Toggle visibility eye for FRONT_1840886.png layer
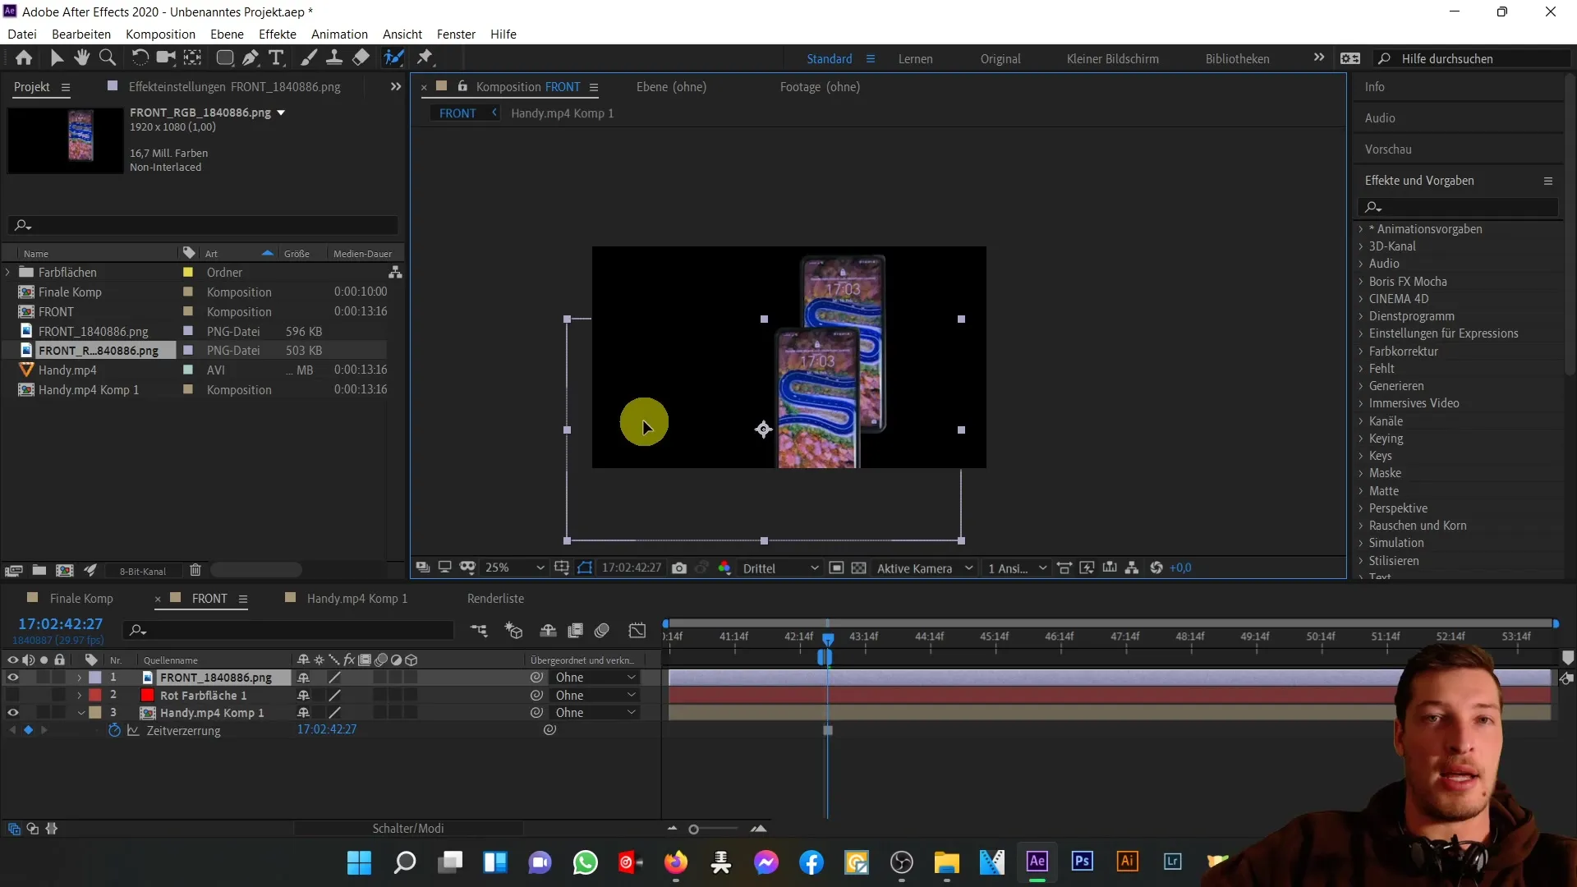This screenshot has width=1577, height=887. (x=12, y=677)
